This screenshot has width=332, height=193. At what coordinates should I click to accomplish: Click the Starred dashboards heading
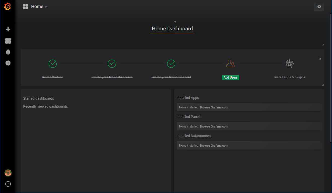(39, 98)
